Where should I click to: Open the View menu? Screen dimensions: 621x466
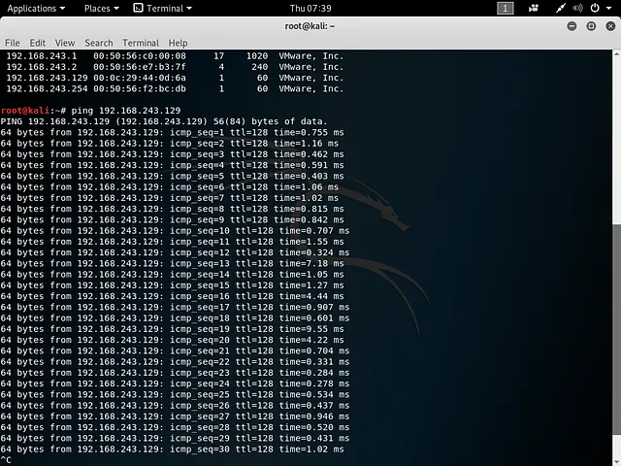(x=65, y=43)
